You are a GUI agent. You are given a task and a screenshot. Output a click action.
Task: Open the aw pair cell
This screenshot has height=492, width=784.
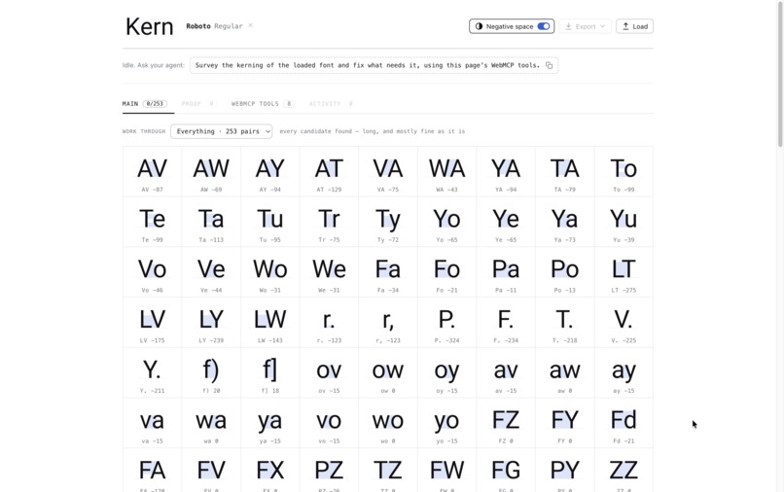(x=565, y=373)
